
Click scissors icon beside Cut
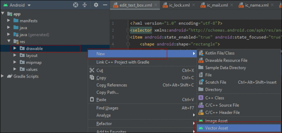(92, 71)
